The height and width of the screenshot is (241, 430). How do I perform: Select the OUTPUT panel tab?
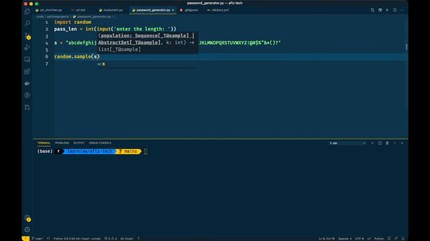click(79, 143)
